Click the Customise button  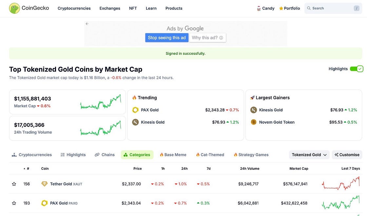pyautogui.click(x=347, y=155)
